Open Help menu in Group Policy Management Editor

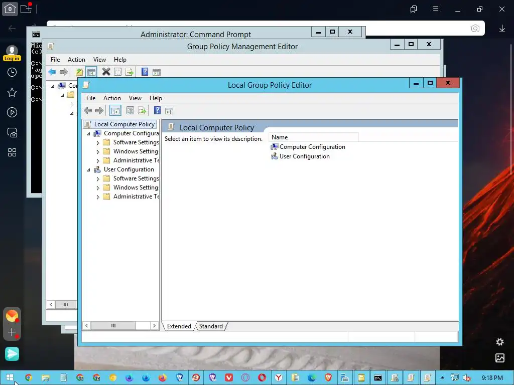[120, 59]
